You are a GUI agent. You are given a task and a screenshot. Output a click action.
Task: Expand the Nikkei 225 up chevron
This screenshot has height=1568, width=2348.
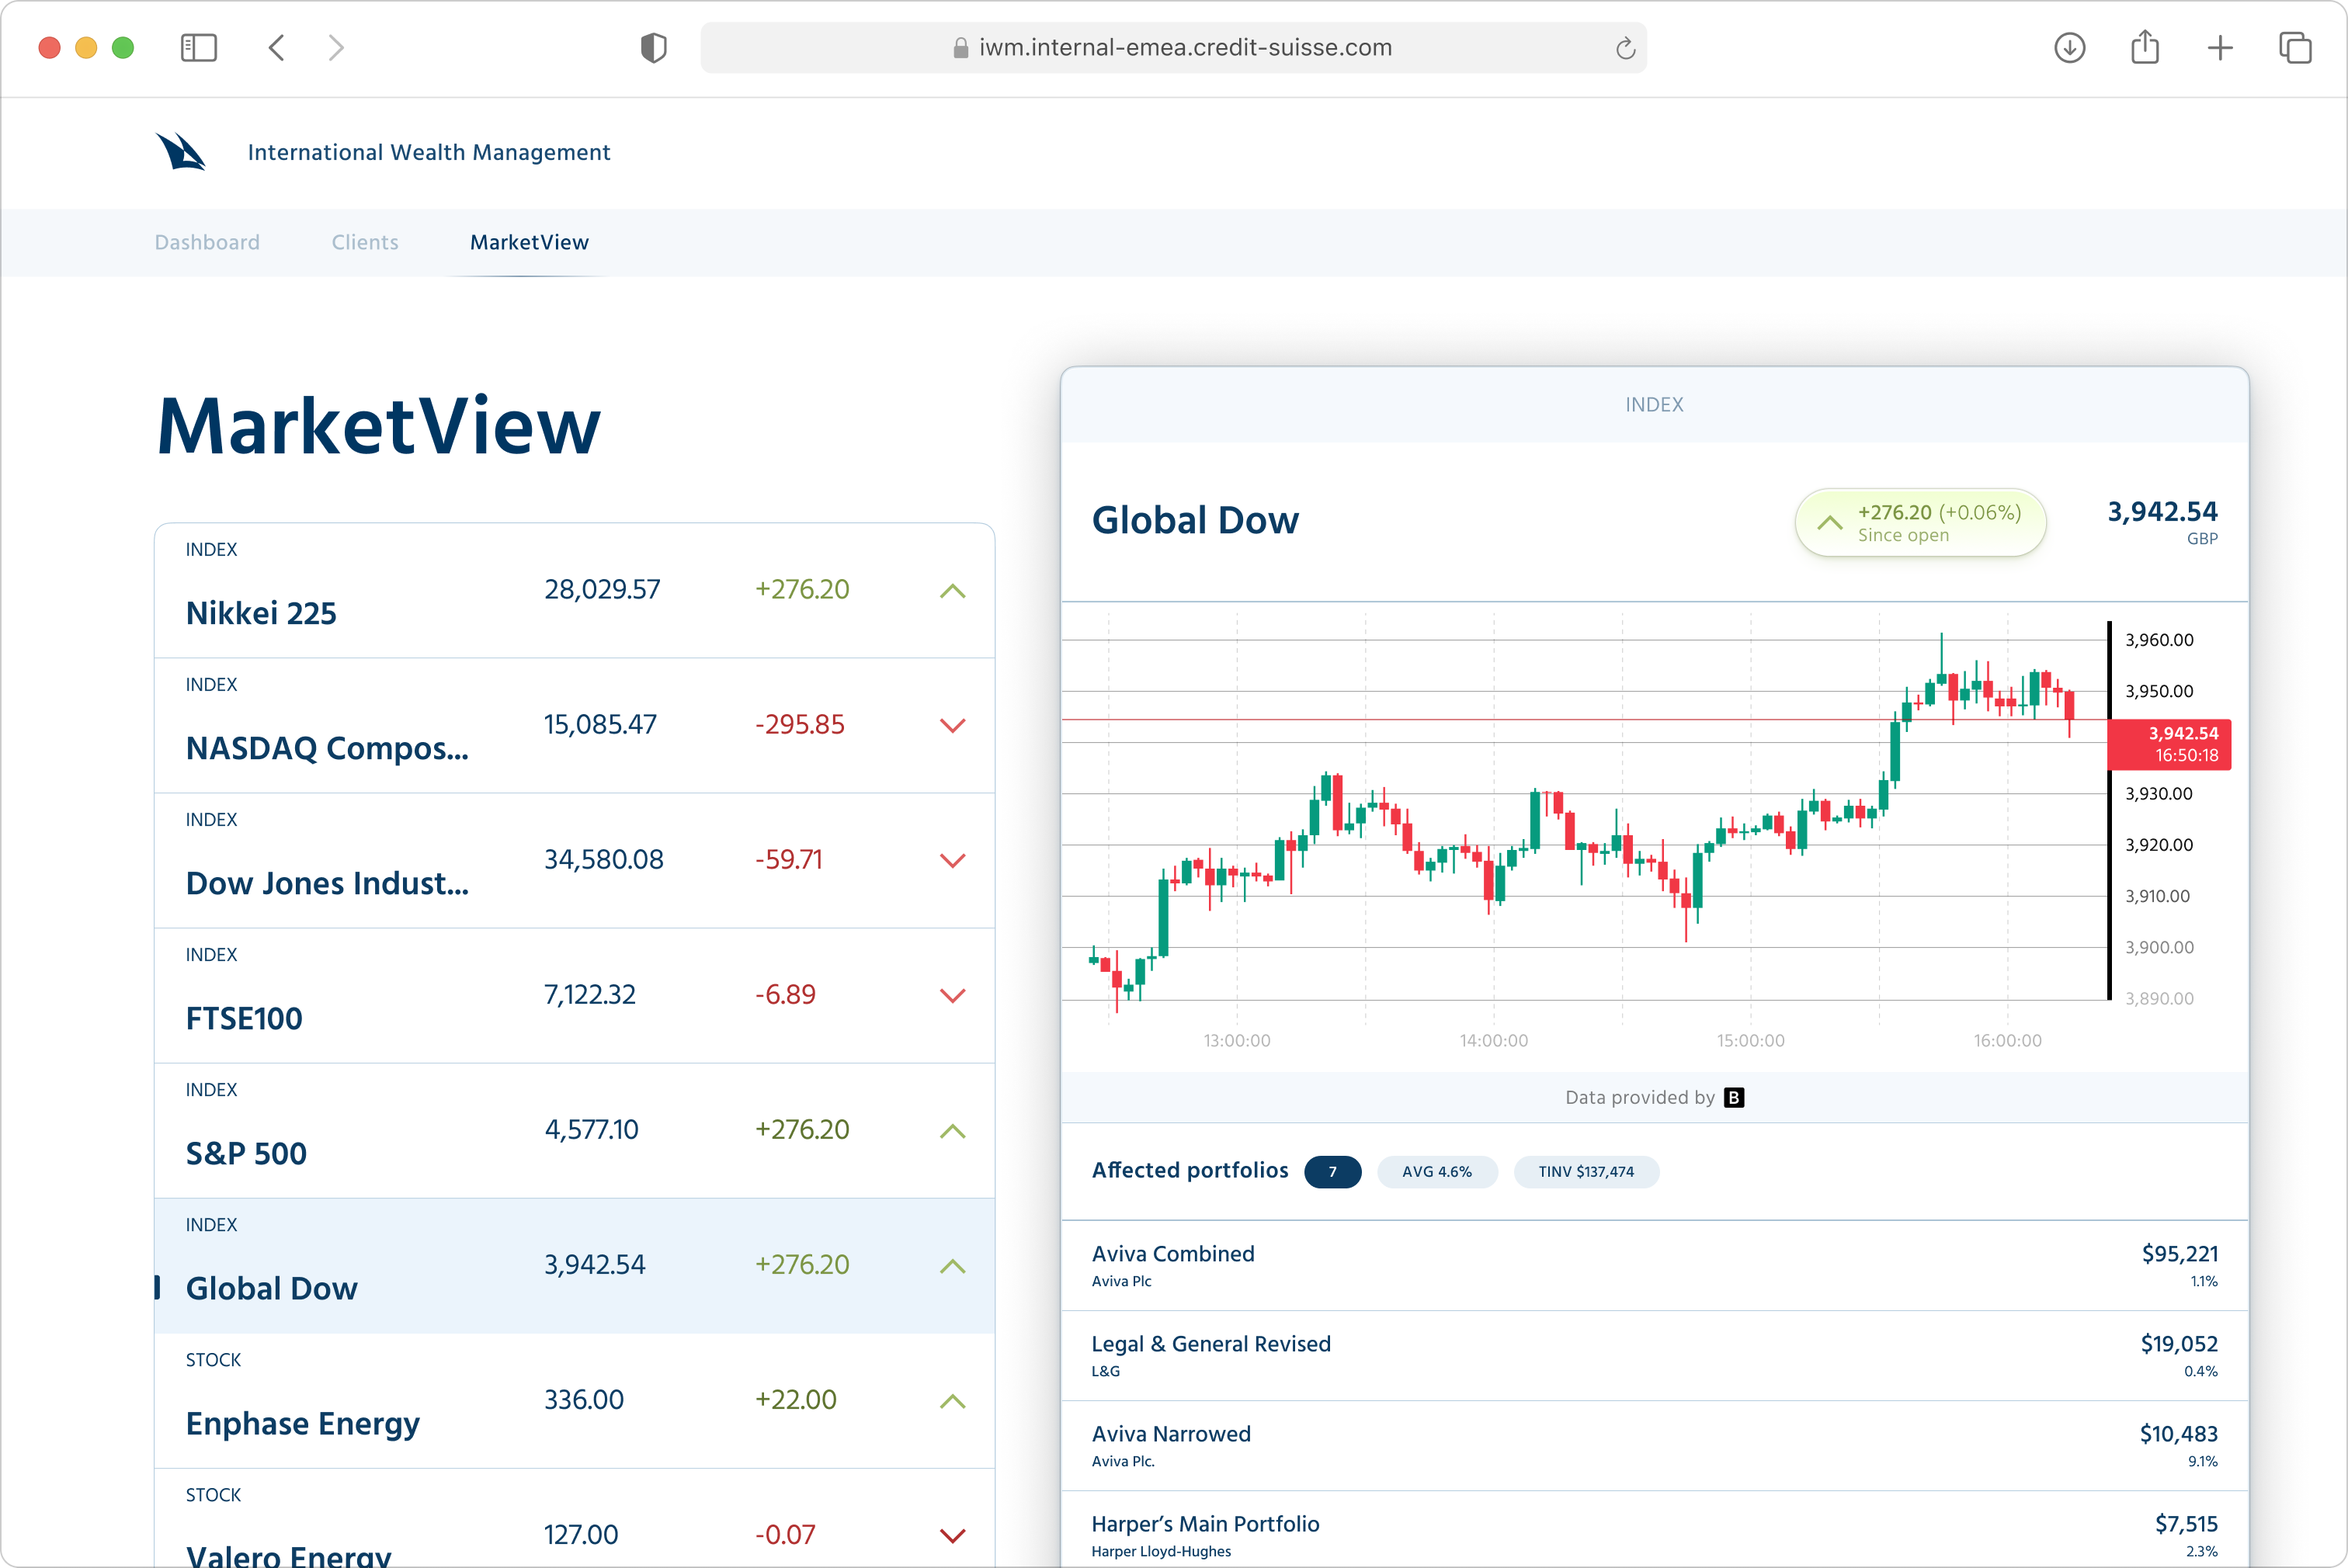point(952,591)
